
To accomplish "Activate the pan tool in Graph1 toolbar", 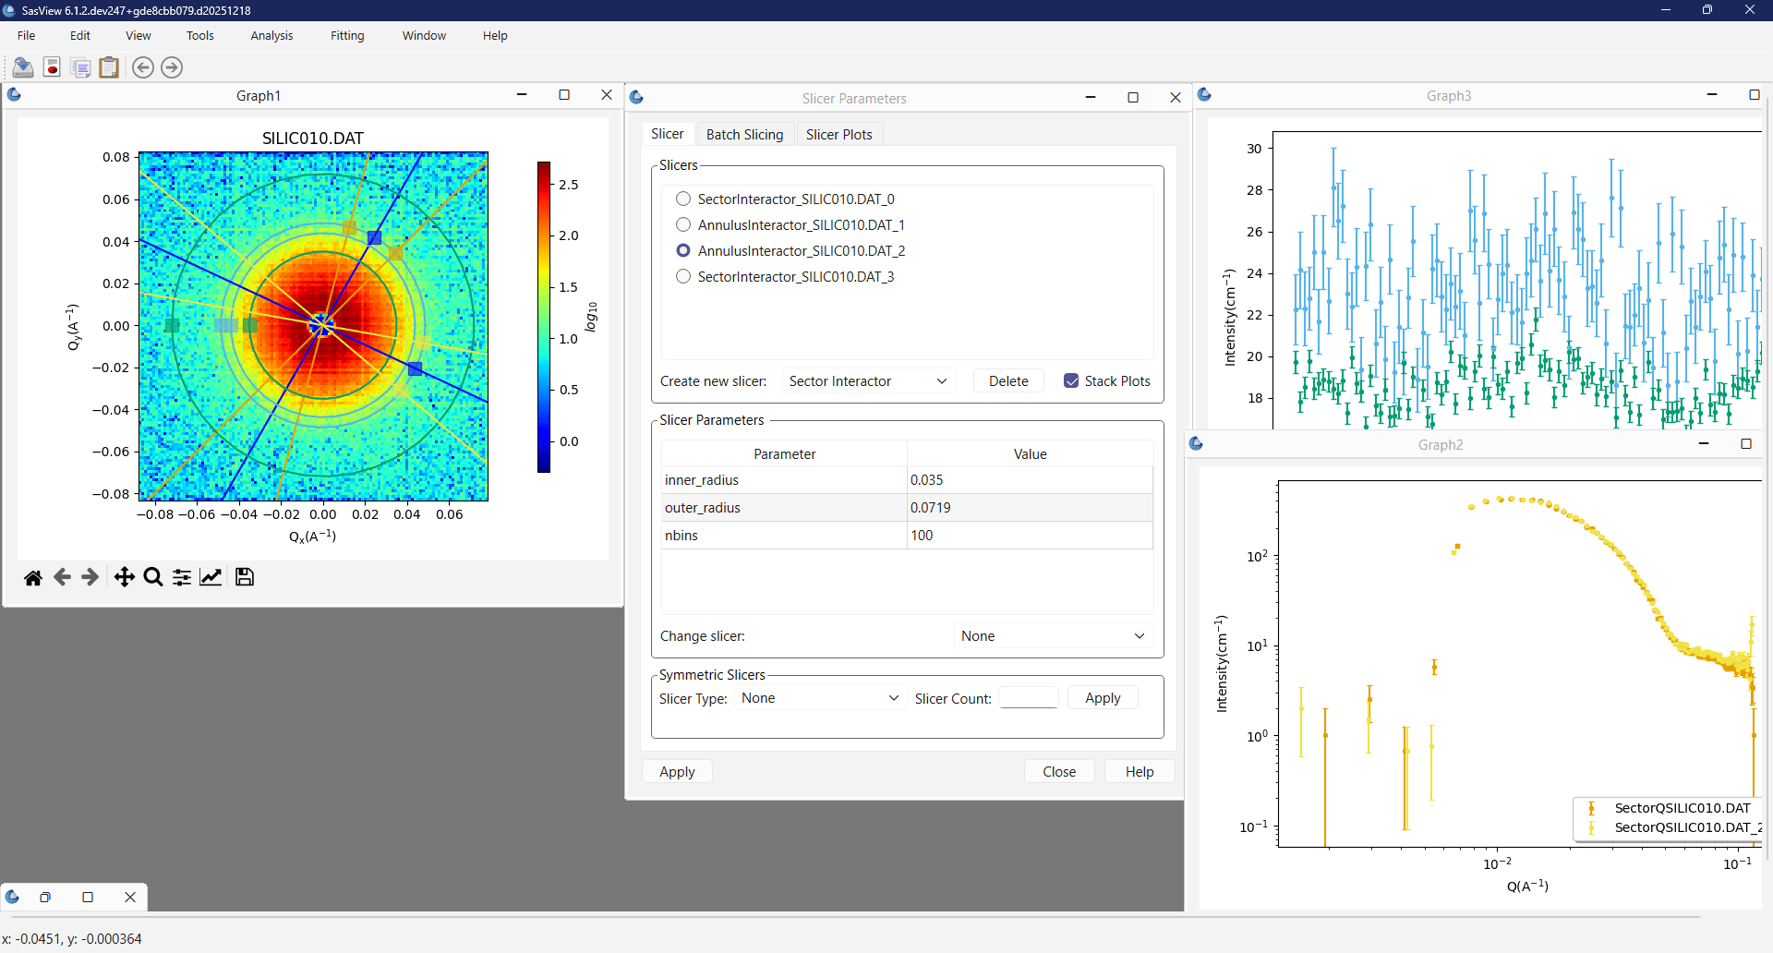I will click(x=124, y=577).
